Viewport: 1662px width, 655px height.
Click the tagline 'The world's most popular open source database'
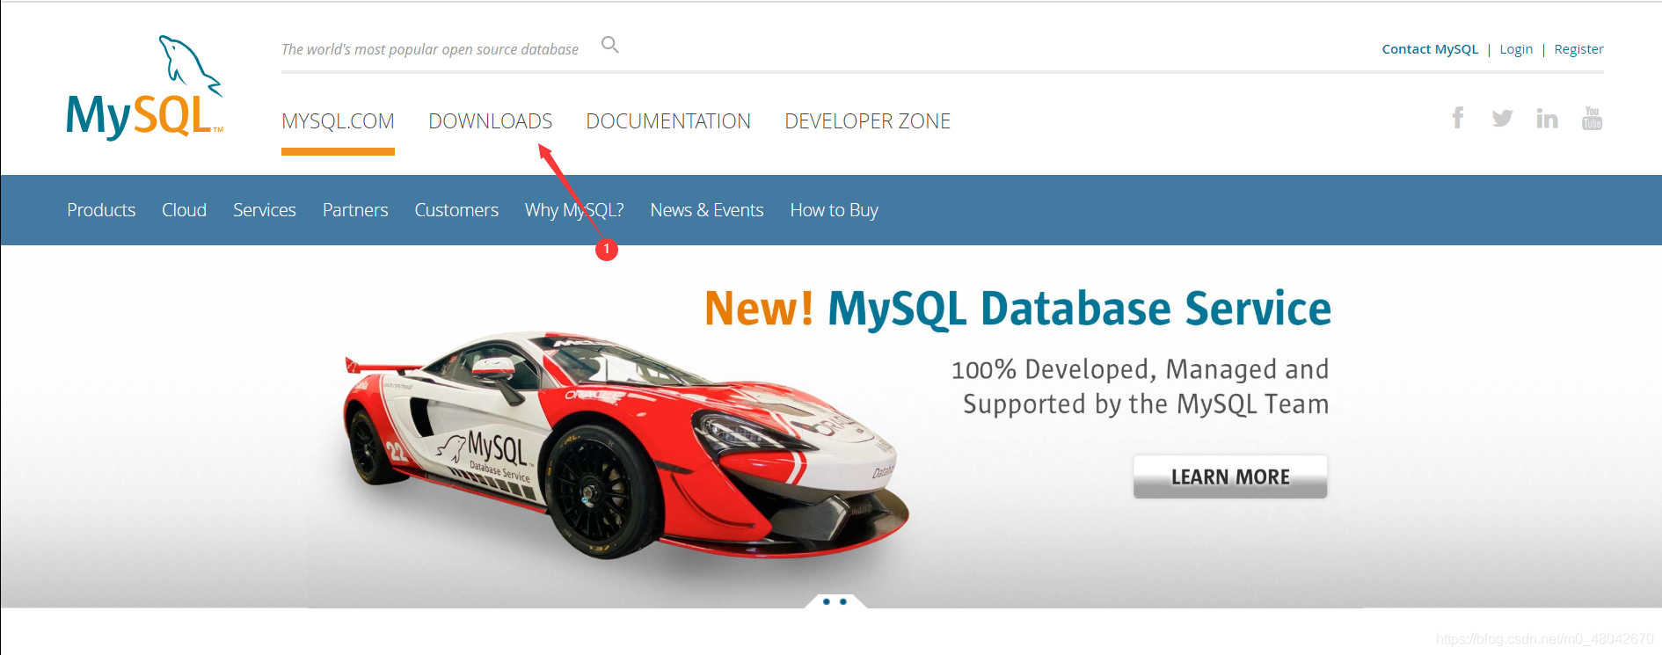click(x=430, y=49)
